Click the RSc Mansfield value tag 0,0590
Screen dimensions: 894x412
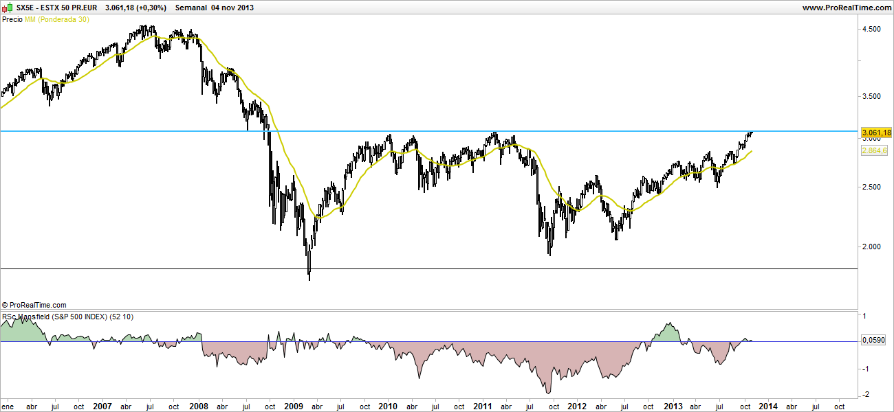click(x=873, y=340)
